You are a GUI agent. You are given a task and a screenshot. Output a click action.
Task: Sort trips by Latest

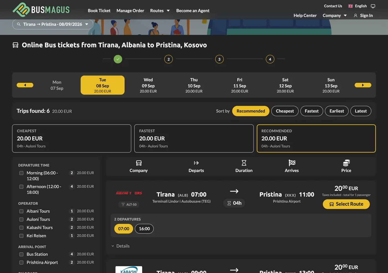coord(361,111)
